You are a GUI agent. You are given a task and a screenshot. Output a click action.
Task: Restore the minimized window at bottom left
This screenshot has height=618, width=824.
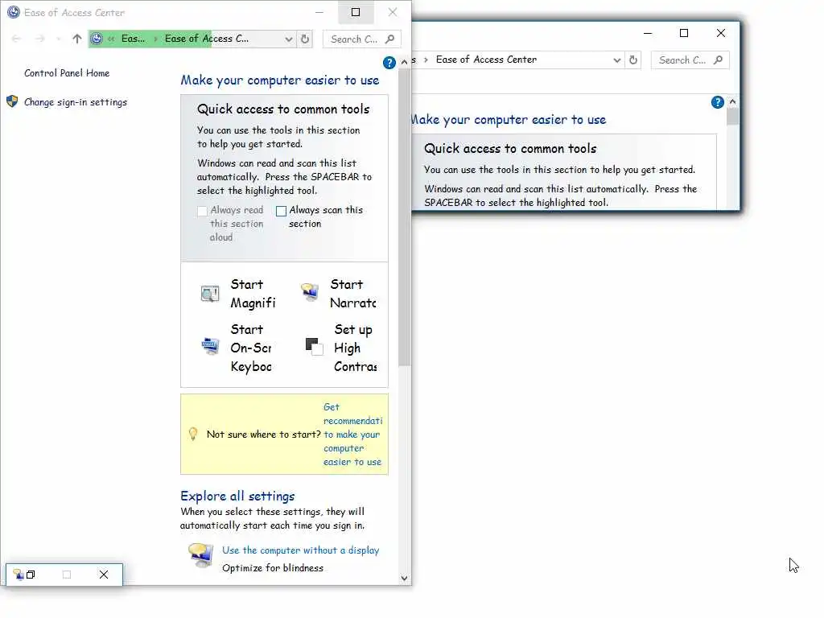31,575
